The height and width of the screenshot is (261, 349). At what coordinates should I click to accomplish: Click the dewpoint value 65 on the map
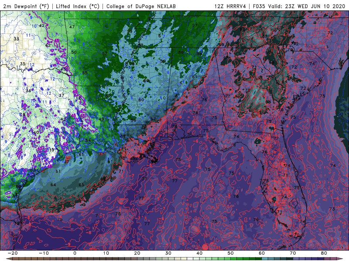point(82,184)
